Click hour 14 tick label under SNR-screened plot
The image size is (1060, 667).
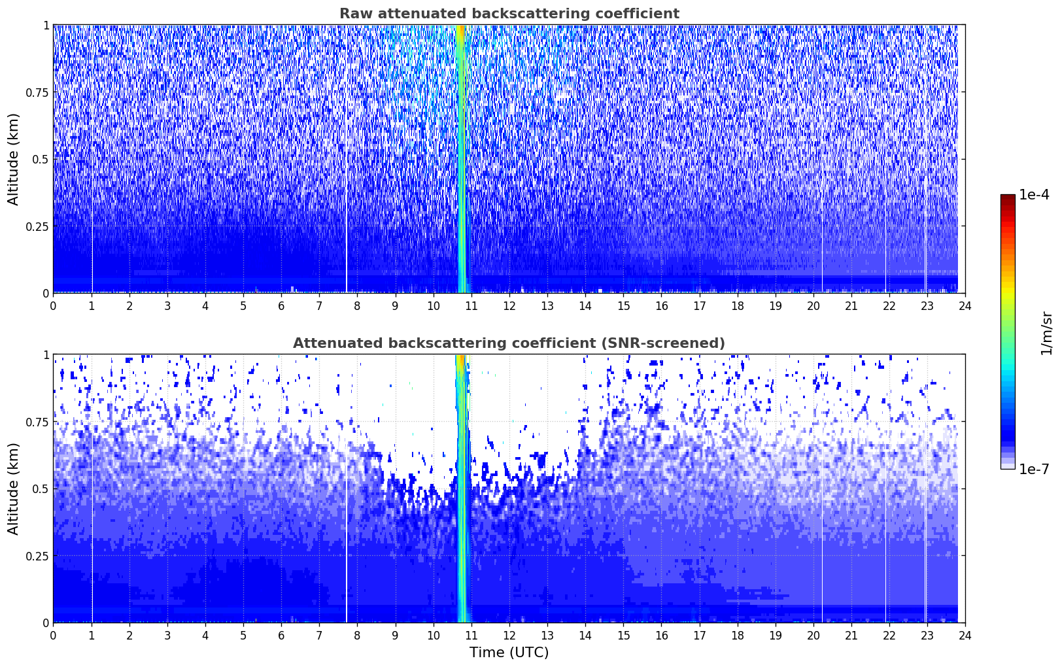pos(585,635)
